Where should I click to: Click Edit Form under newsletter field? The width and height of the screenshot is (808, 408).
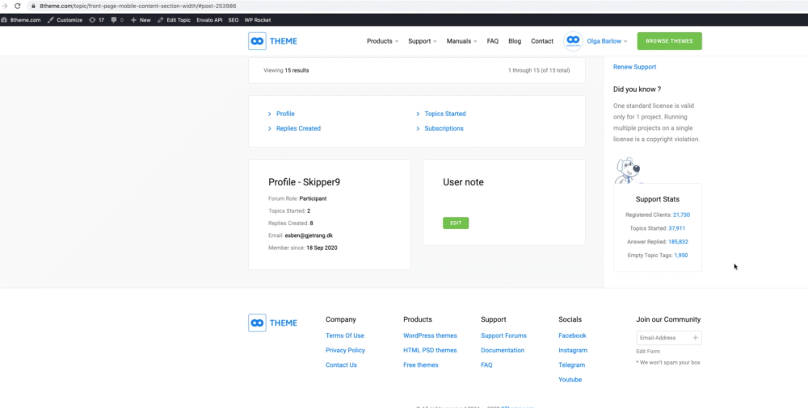(648, 352)
